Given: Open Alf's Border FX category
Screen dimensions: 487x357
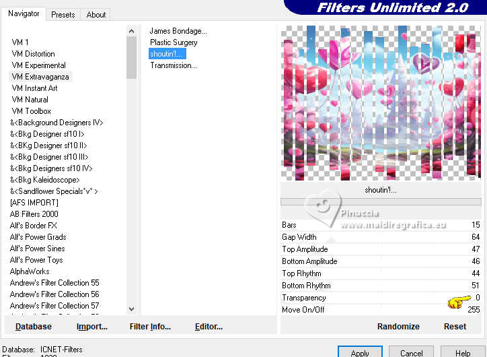Looking at the screenshot, I should (33, 226).
